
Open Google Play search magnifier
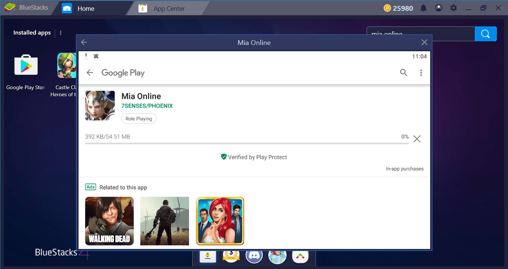(x=403, y=72)
